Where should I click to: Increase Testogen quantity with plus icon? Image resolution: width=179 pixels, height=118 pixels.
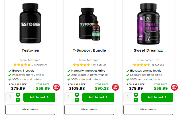click(x=18, y=95)
